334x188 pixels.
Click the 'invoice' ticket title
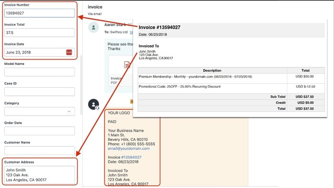pos(95,7)
